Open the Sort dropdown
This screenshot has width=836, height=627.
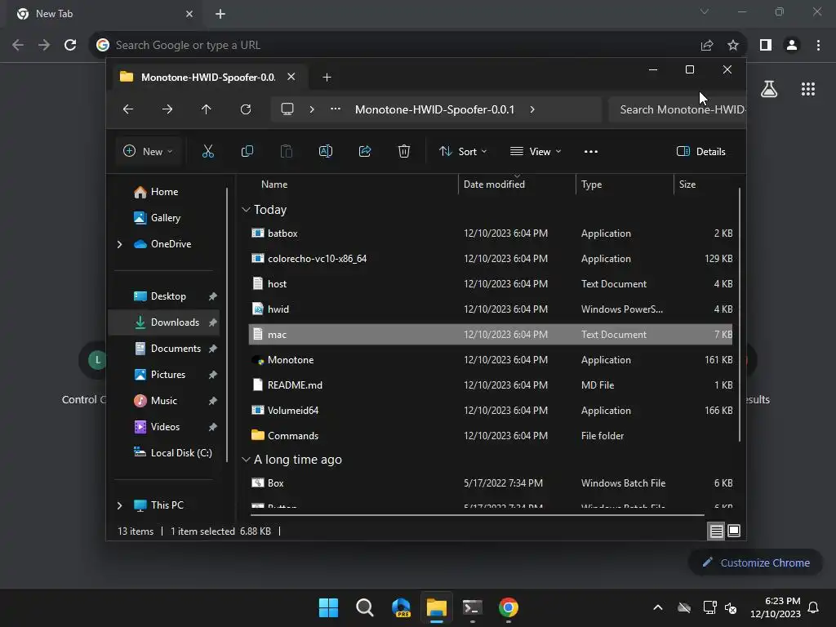tap(463, 151)
